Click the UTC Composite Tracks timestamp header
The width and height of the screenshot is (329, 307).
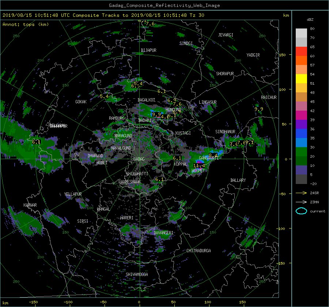click(103, 15)
